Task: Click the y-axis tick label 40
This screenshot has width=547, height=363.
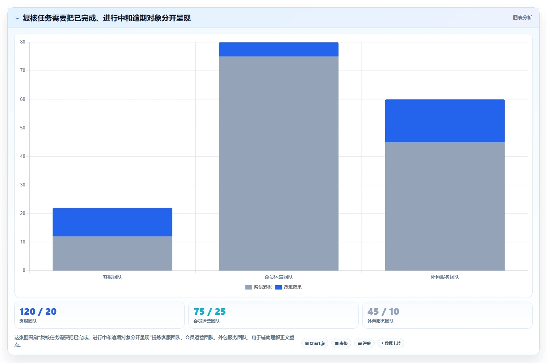Action: tap(23, 156)
